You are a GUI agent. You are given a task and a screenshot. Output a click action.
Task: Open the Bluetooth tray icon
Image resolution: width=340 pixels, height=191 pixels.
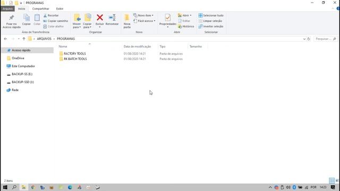[x=294, y=187]
